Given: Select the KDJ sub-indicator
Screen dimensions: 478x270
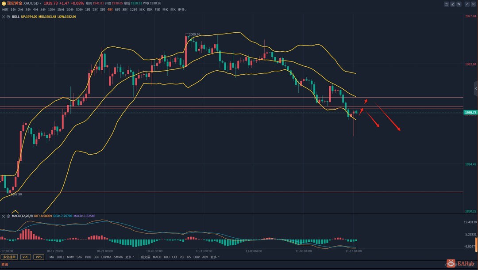Looking at the screenshot, I should coord(167,257).
